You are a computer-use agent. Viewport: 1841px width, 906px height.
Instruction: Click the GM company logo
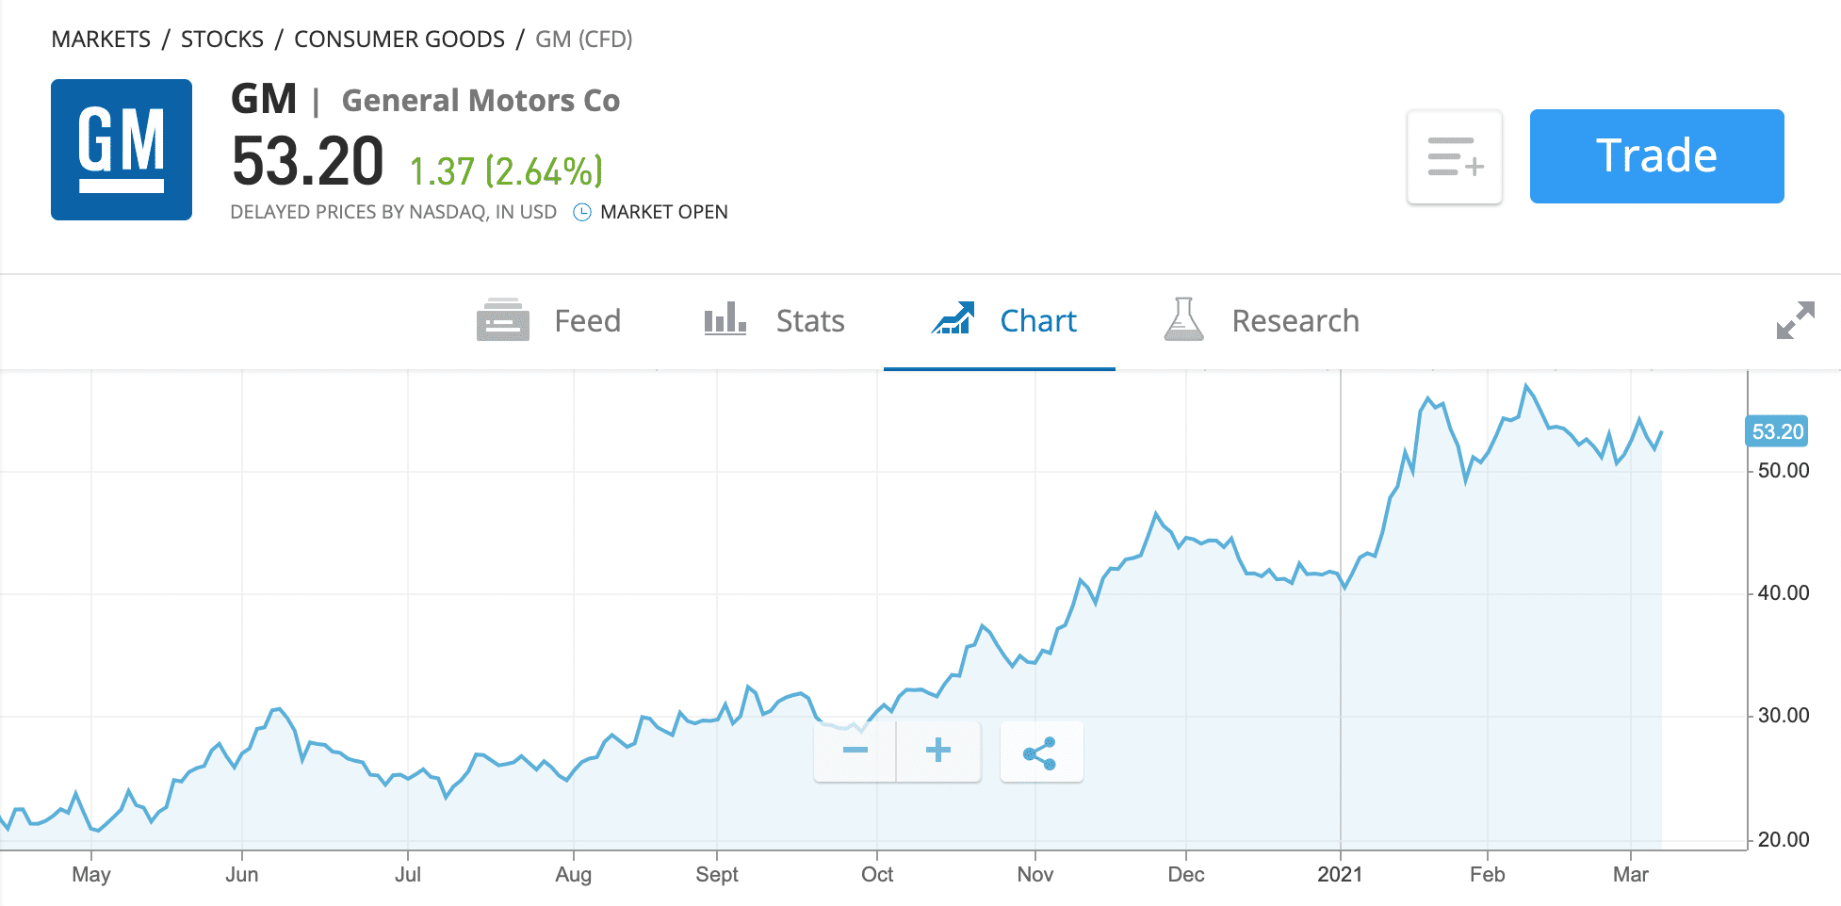(x=122, y=150)
